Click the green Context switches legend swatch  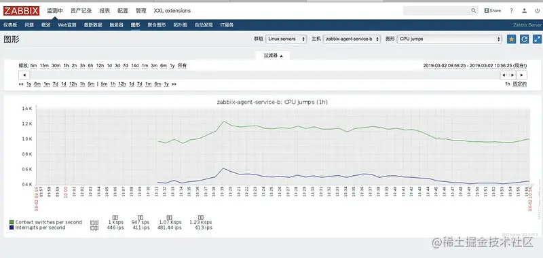point(12,222)
